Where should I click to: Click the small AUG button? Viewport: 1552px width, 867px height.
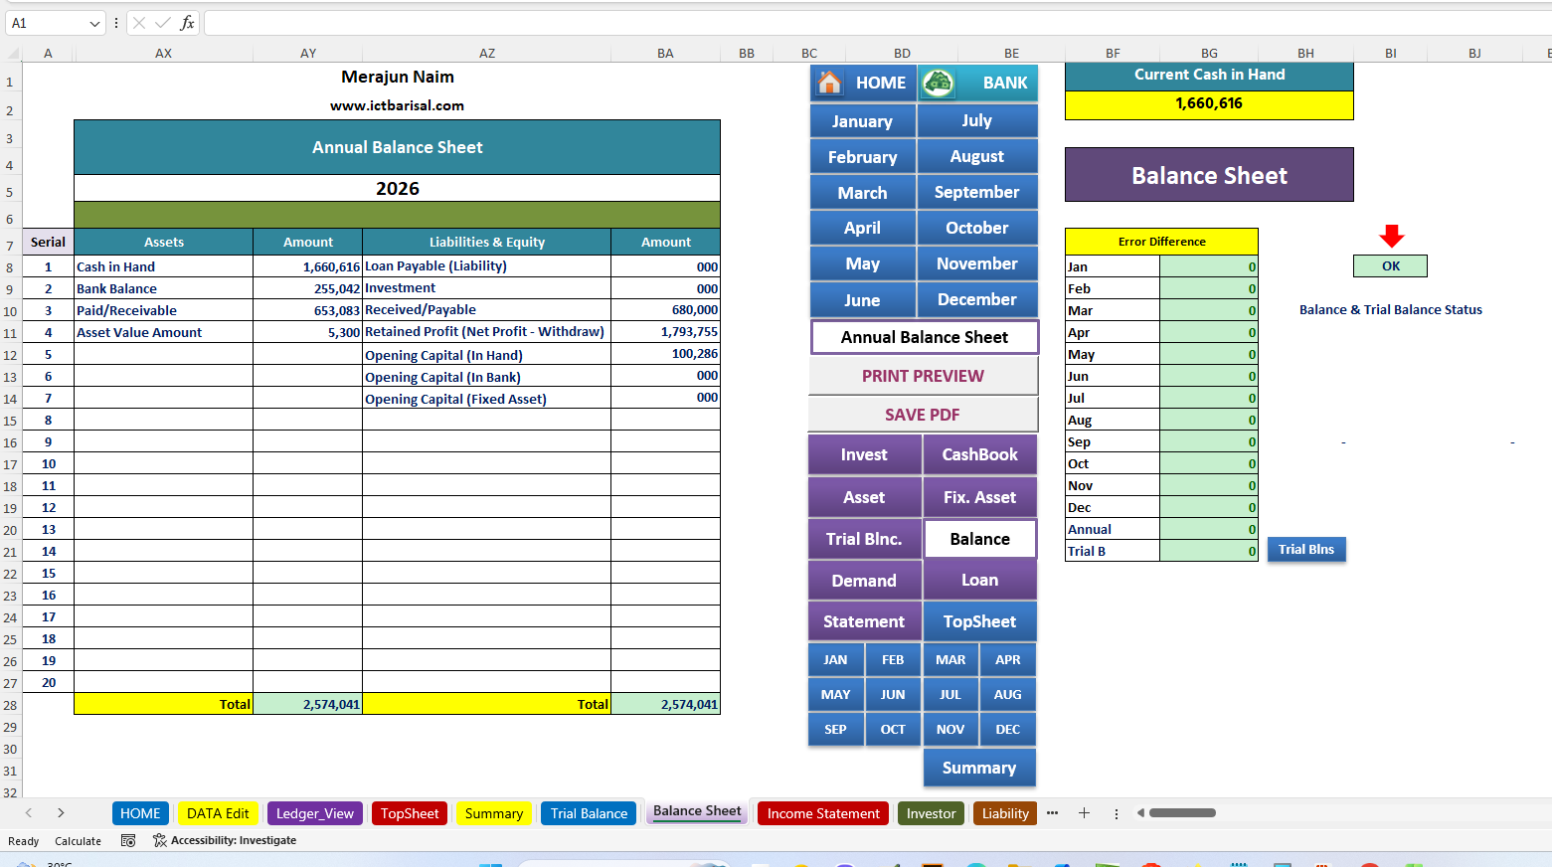[1008, 695]
